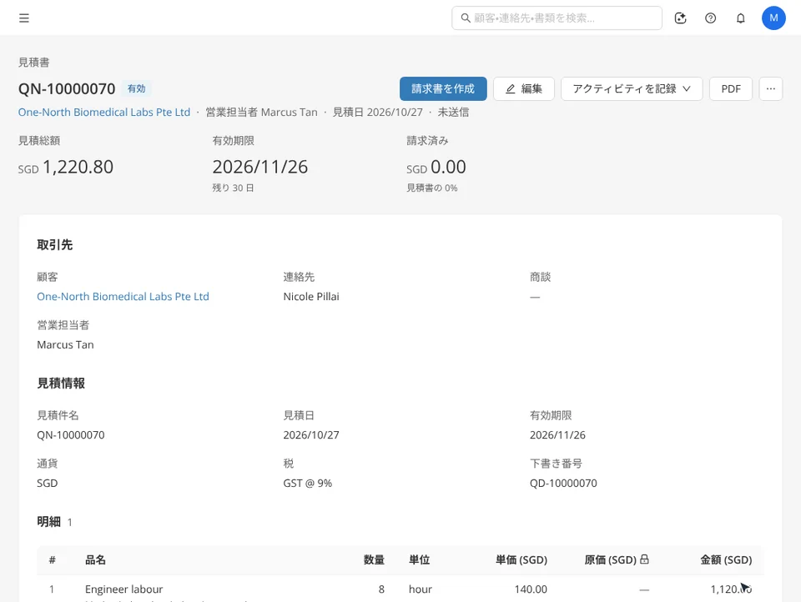
Task: Click the 請求書を作成 button
Action: pyautogui.click(x=443, y=89)
